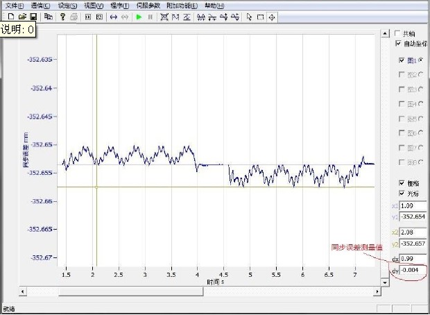Select the rectangle zoom selection tool
This screenshot has width=430, height=315.
click(260, 16)
